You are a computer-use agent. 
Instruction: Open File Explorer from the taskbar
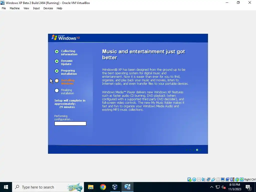(x=90, y=187)
